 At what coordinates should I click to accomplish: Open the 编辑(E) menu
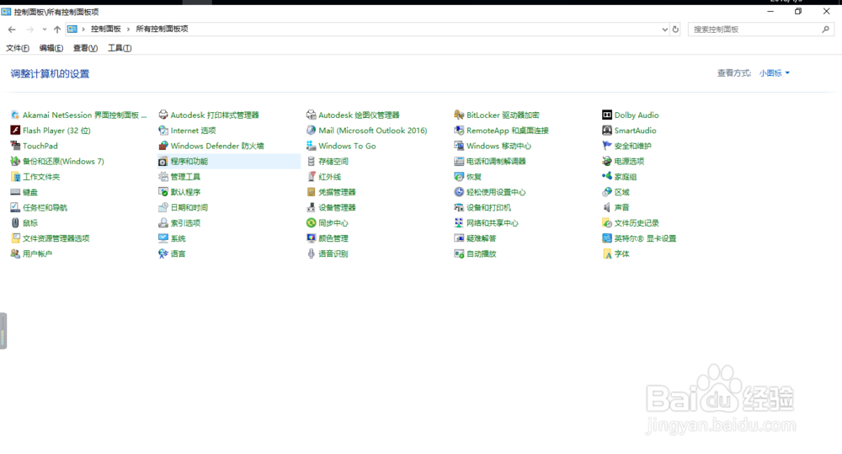(51, 48)
